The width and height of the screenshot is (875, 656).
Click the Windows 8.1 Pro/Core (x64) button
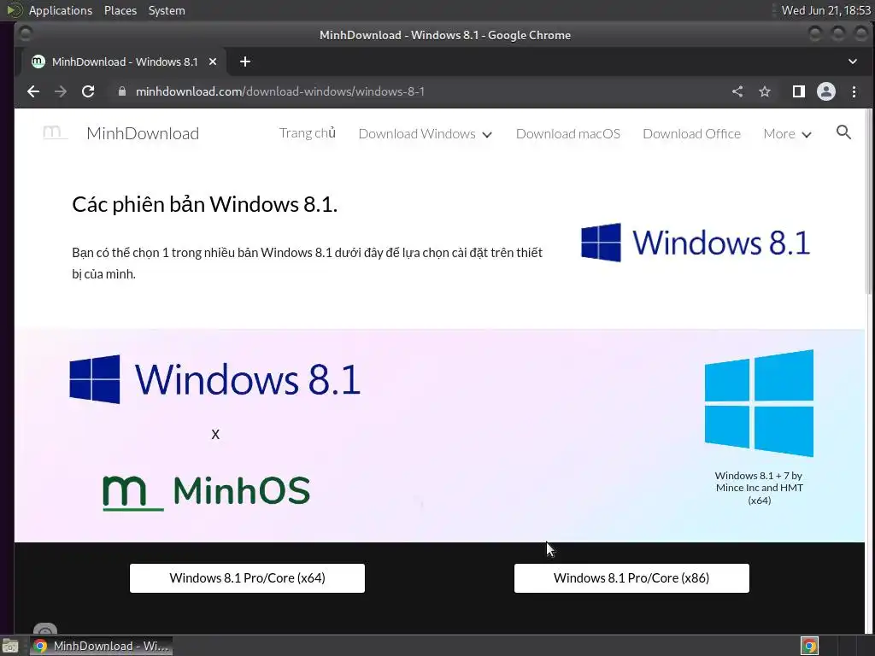coord(247,578)
